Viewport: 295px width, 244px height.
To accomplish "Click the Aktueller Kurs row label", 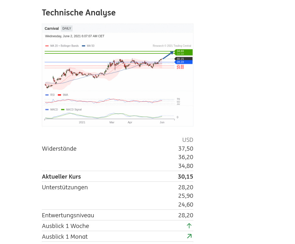I will [61, 176].
